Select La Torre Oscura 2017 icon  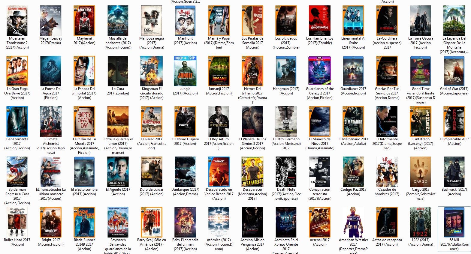(421, 21)
